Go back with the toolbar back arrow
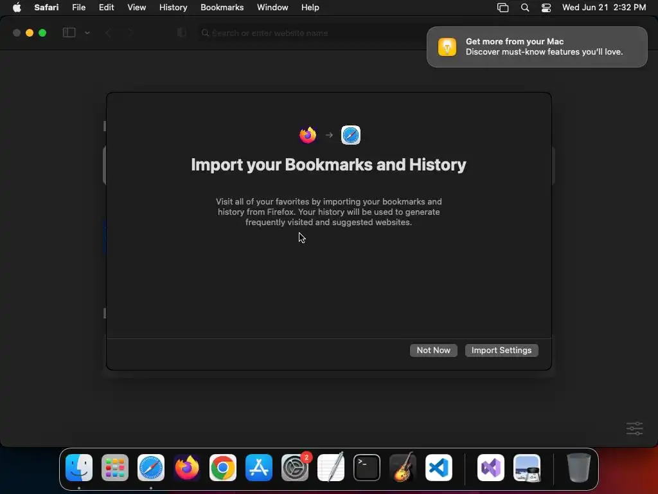658x494 pixels. click(x=108, y=33)
